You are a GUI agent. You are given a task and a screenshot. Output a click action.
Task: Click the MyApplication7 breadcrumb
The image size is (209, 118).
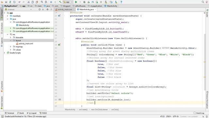[9, 6]
